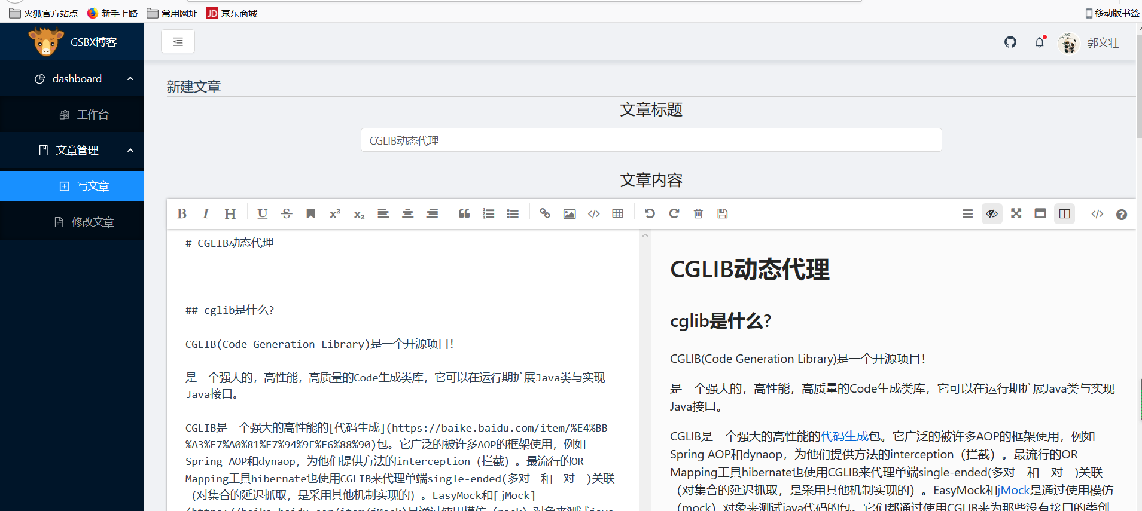
Task: Open 修改文章 in the sidebar
Action: pos(72,222)
